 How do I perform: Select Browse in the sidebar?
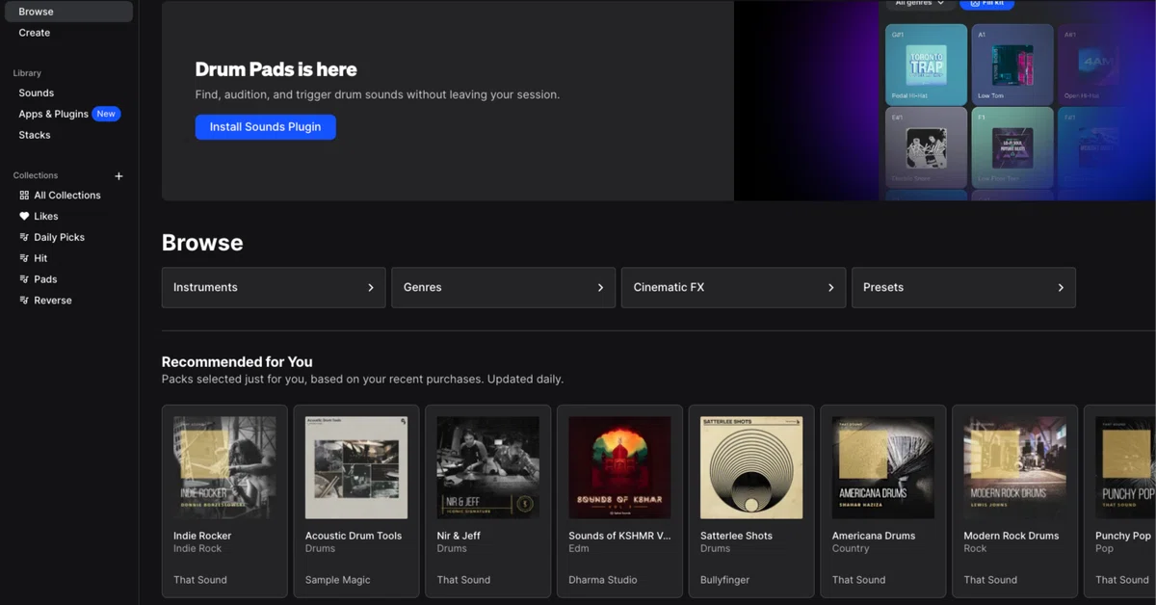[66, 12]
